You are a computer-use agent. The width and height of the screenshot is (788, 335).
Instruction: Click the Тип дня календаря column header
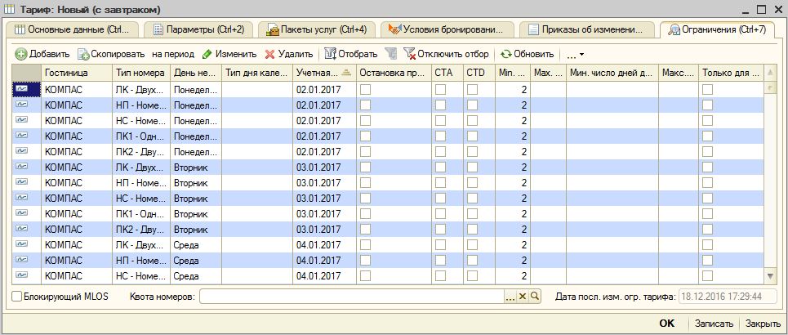click(x=256, y=73)
